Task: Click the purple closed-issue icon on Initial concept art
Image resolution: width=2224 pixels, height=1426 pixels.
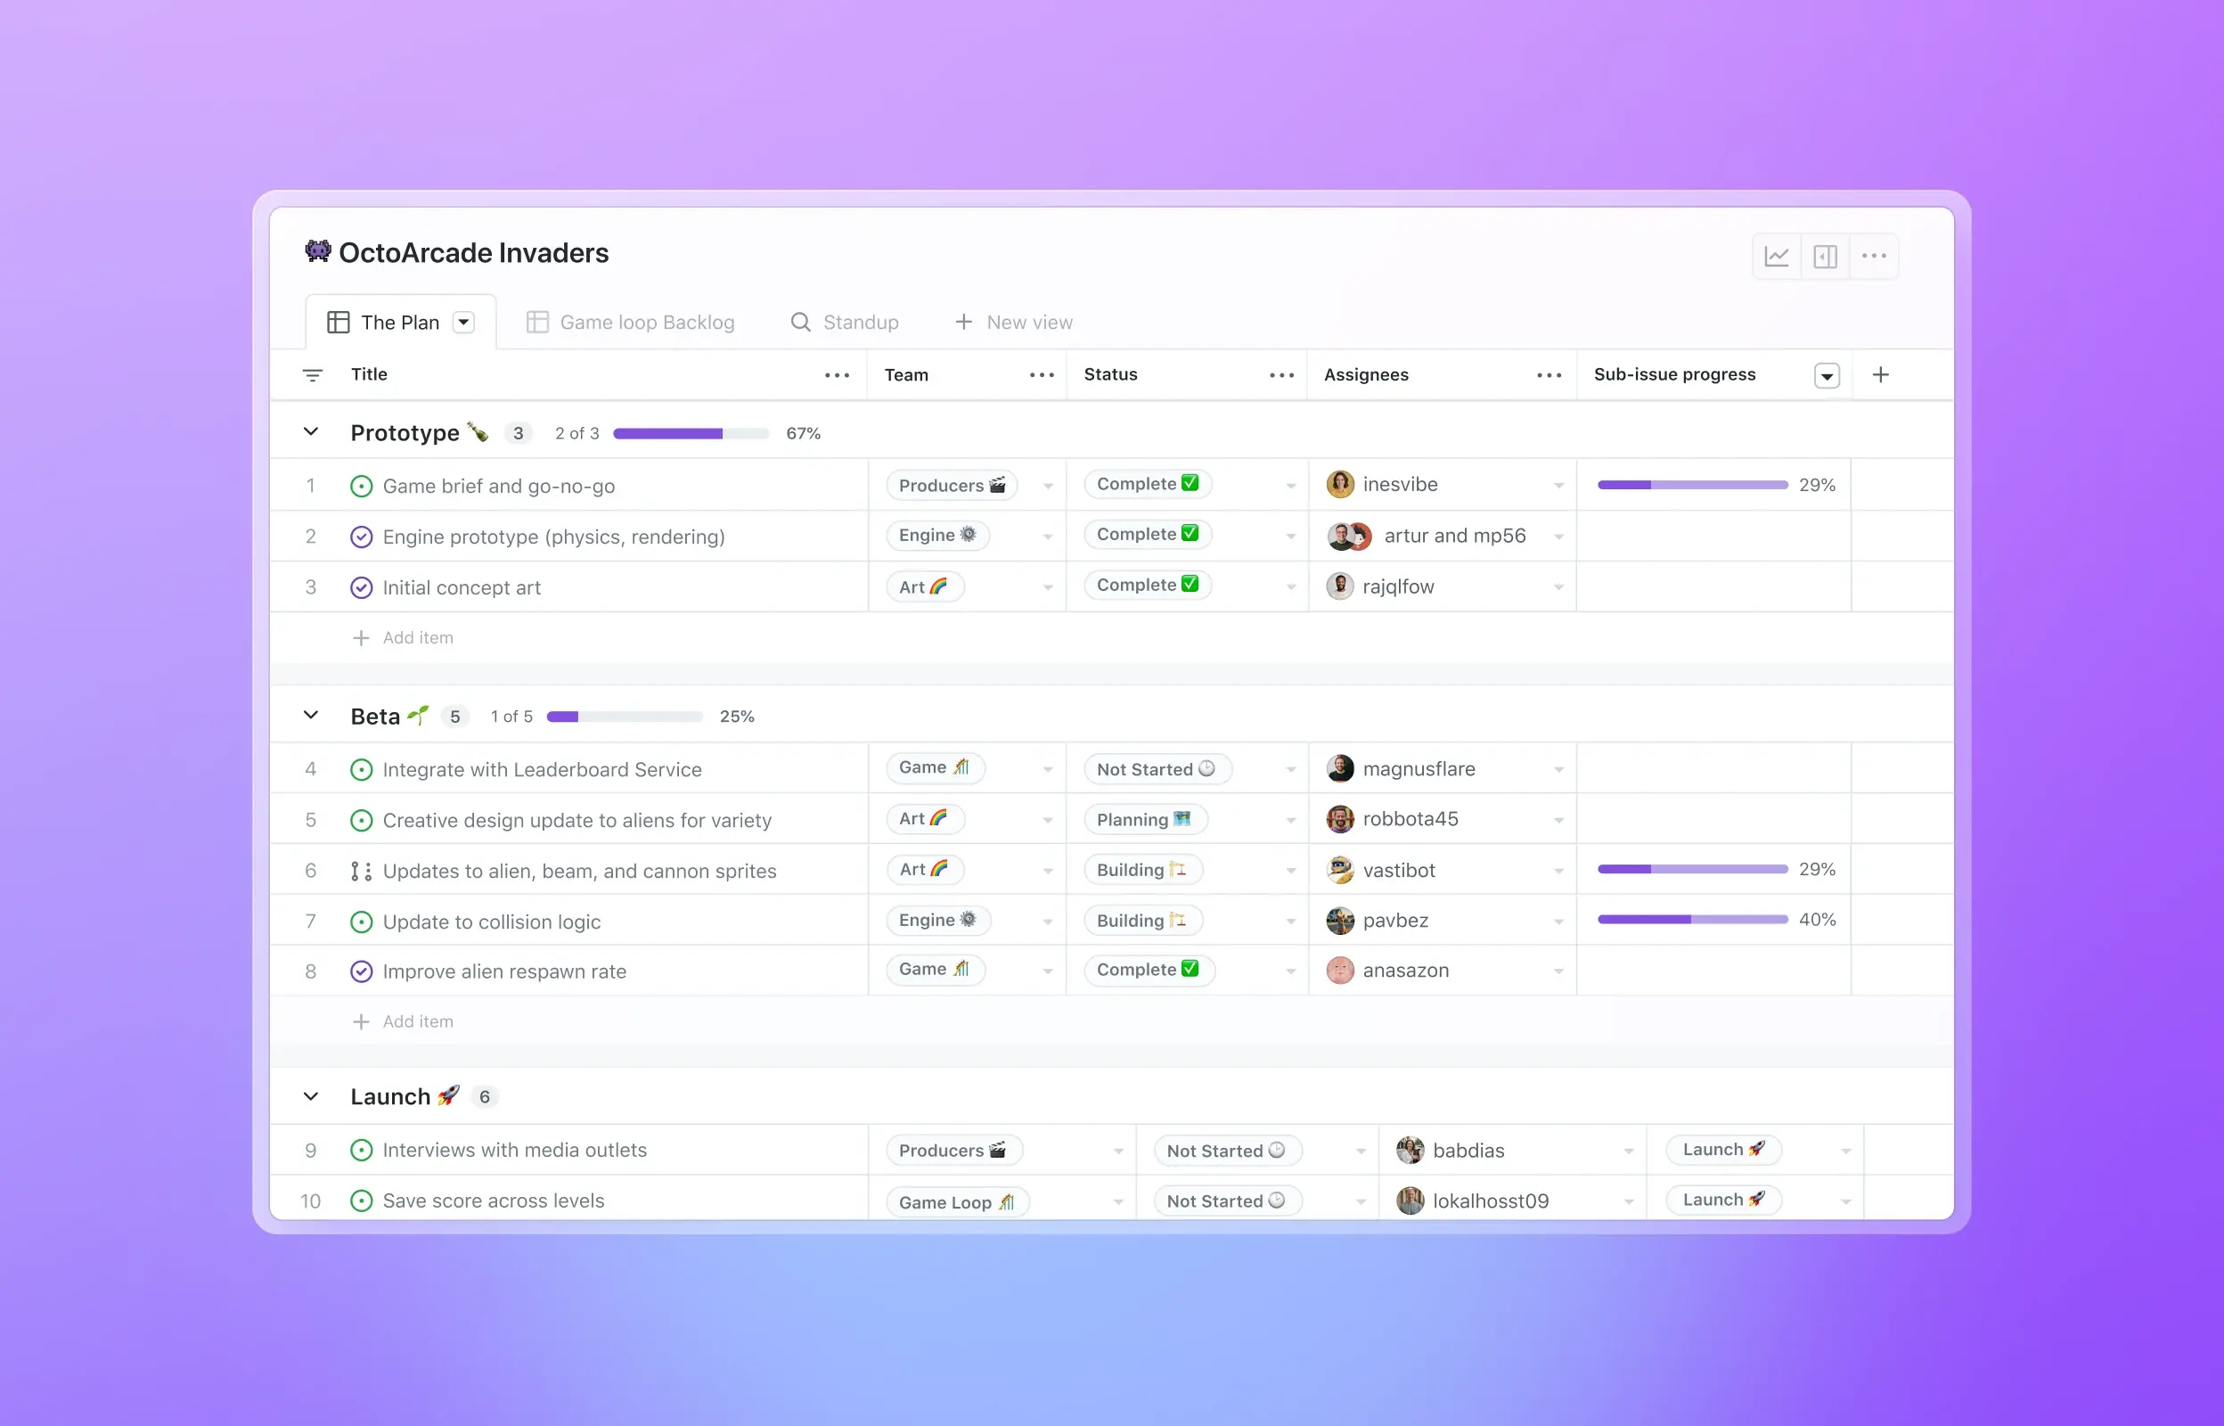Action: coord(361,587)
